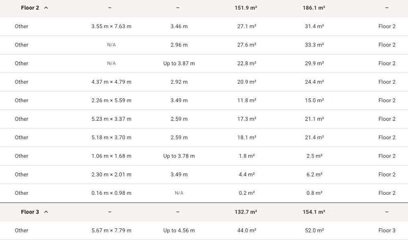Select the Floor 3 header label

30,212
